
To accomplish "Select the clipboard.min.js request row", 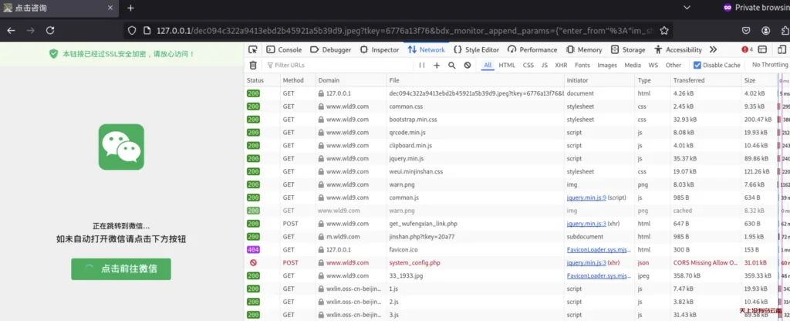I will click(517, 146).
